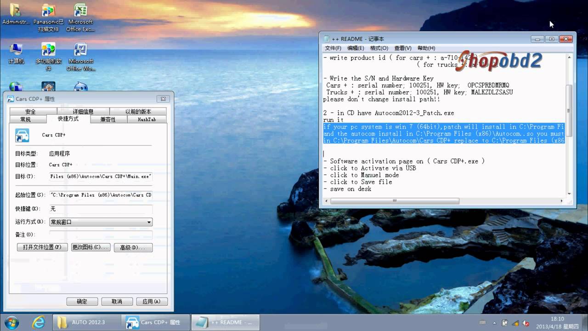588x331 pixels.
Task: Click Notepad horizontal scrollbar right arrow
Action: click(x=561, y=201)
